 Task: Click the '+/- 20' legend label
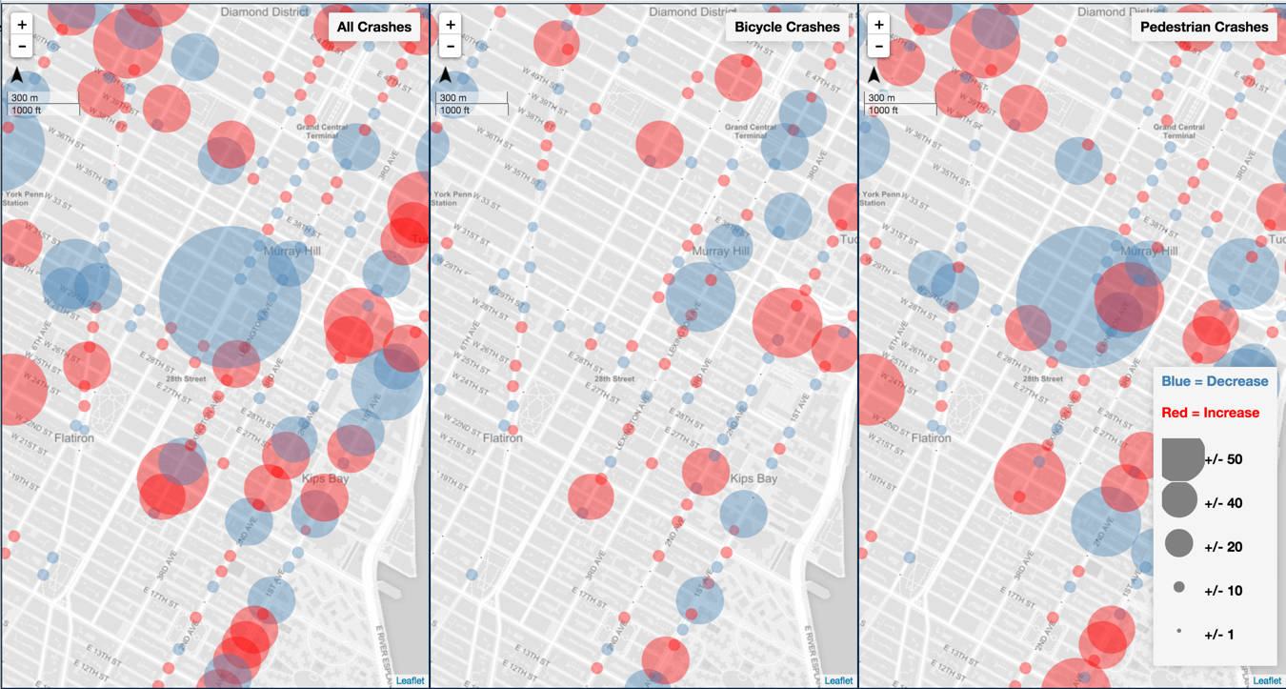click(1223, 547)
